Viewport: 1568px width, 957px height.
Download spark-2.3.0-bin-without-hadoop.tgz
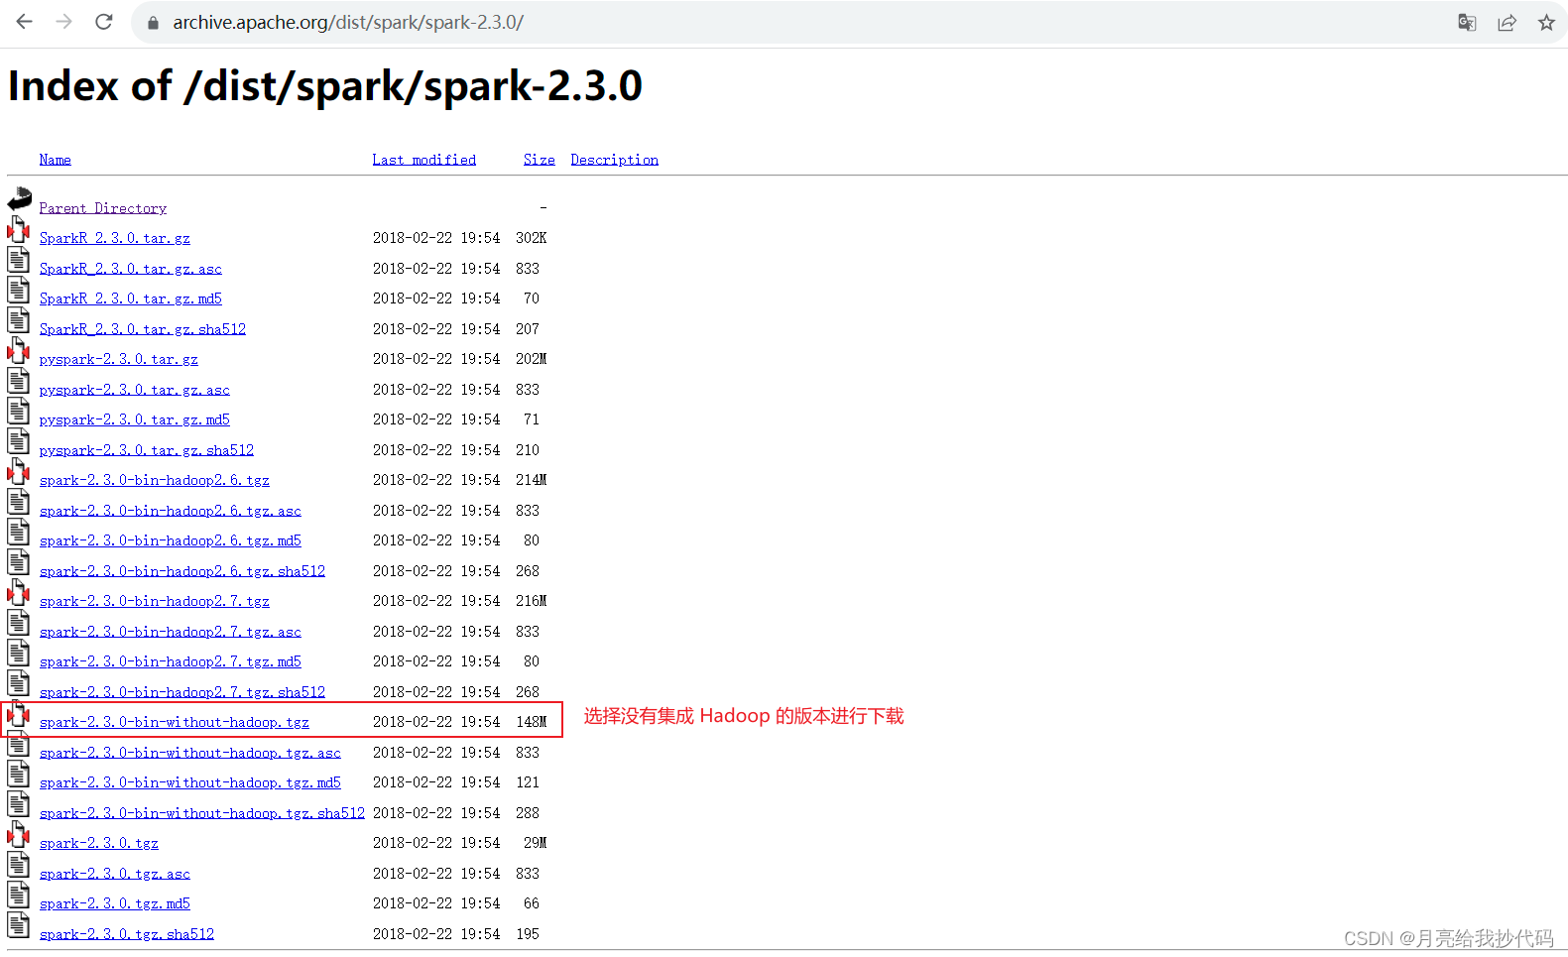[x=175, y=722]
